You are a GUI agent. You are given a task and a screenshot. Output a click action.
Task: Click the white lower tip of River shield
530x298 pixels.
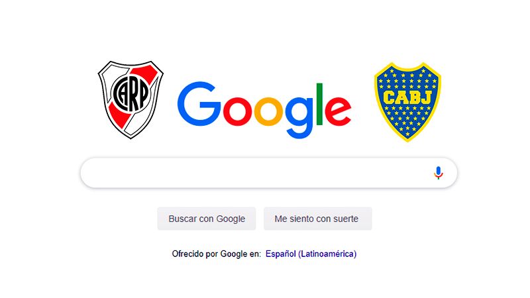coord(131,130)
